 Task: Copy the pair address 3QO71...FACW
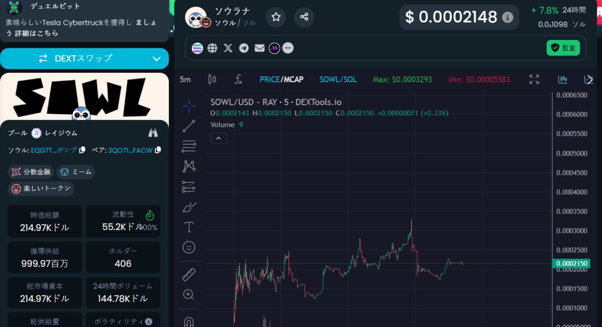coord(158,150)
